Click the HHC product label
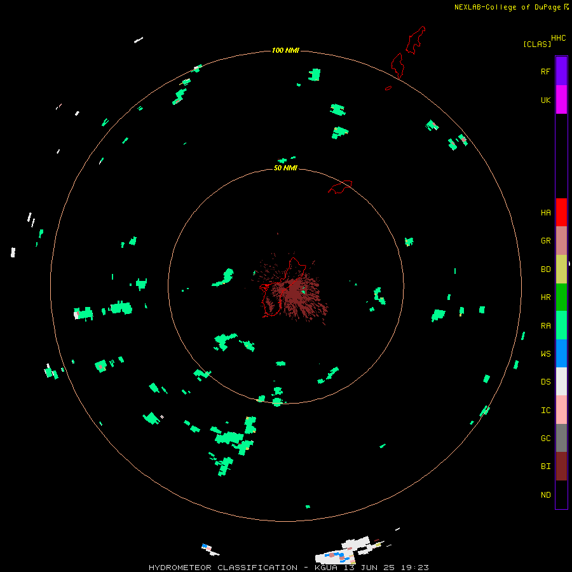The height and width of the screenshot is (572, 572). [x=558, y=38]
